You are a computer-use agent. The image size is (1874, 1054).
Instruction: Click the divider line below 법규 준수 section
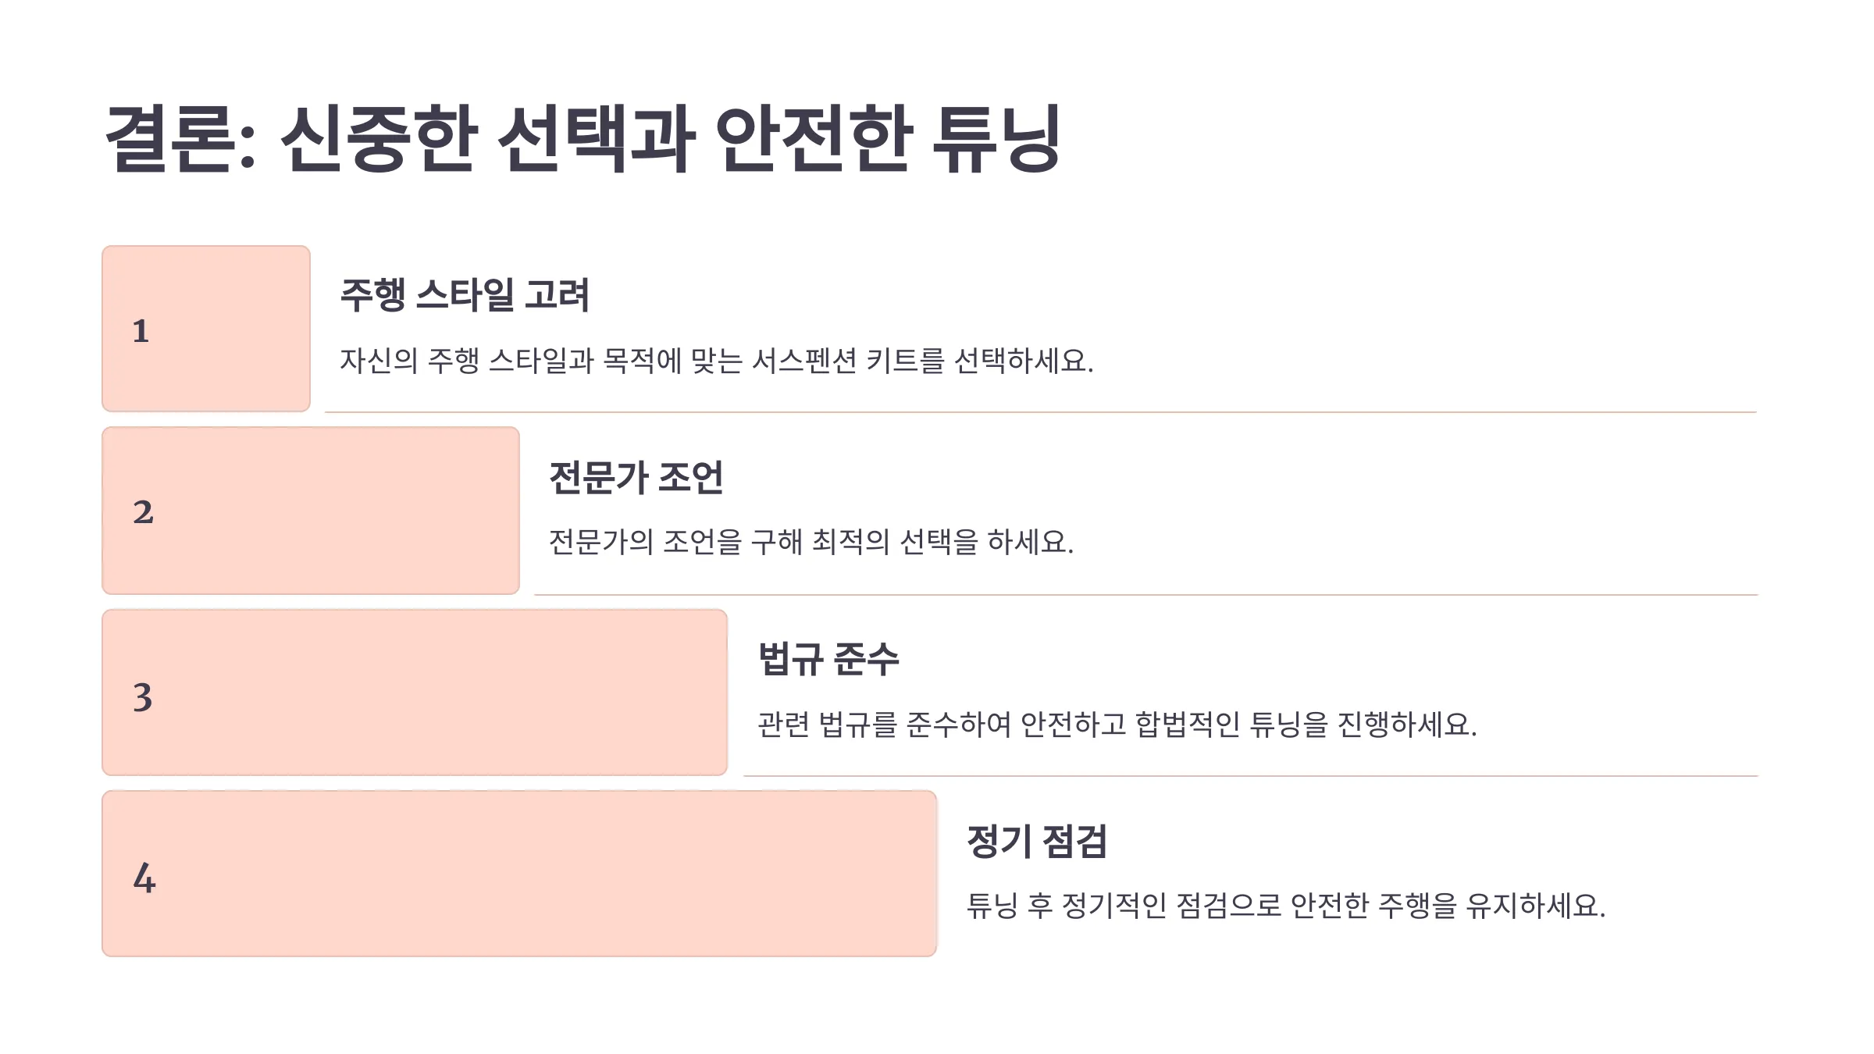[1251, 775]
